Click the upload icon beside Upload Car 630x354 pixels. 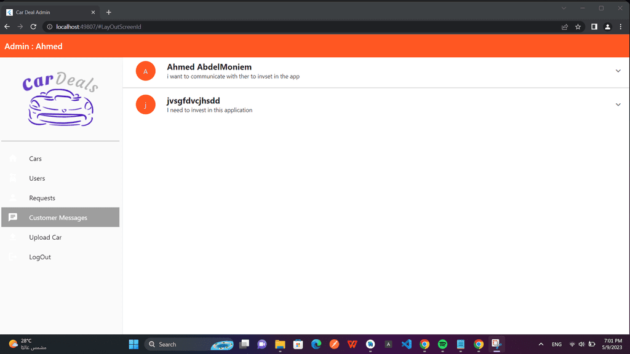coord(13,237)
